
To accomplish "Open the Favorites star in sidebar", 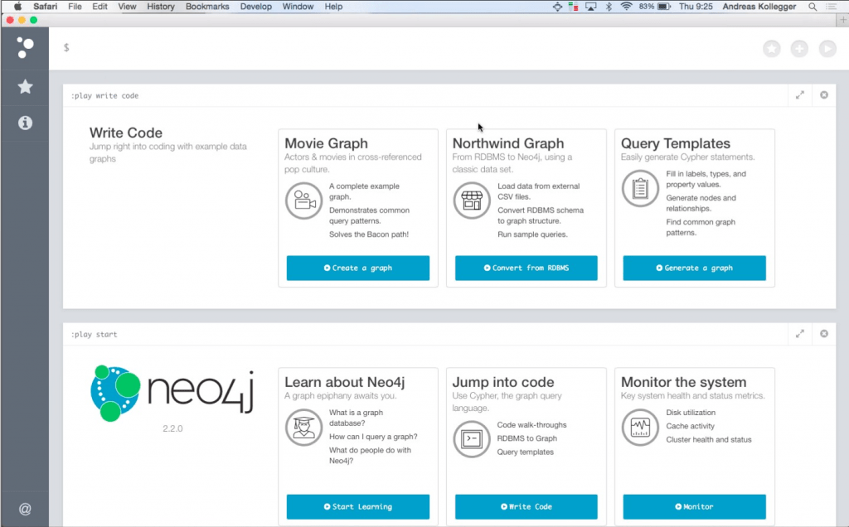I will 25,86.
